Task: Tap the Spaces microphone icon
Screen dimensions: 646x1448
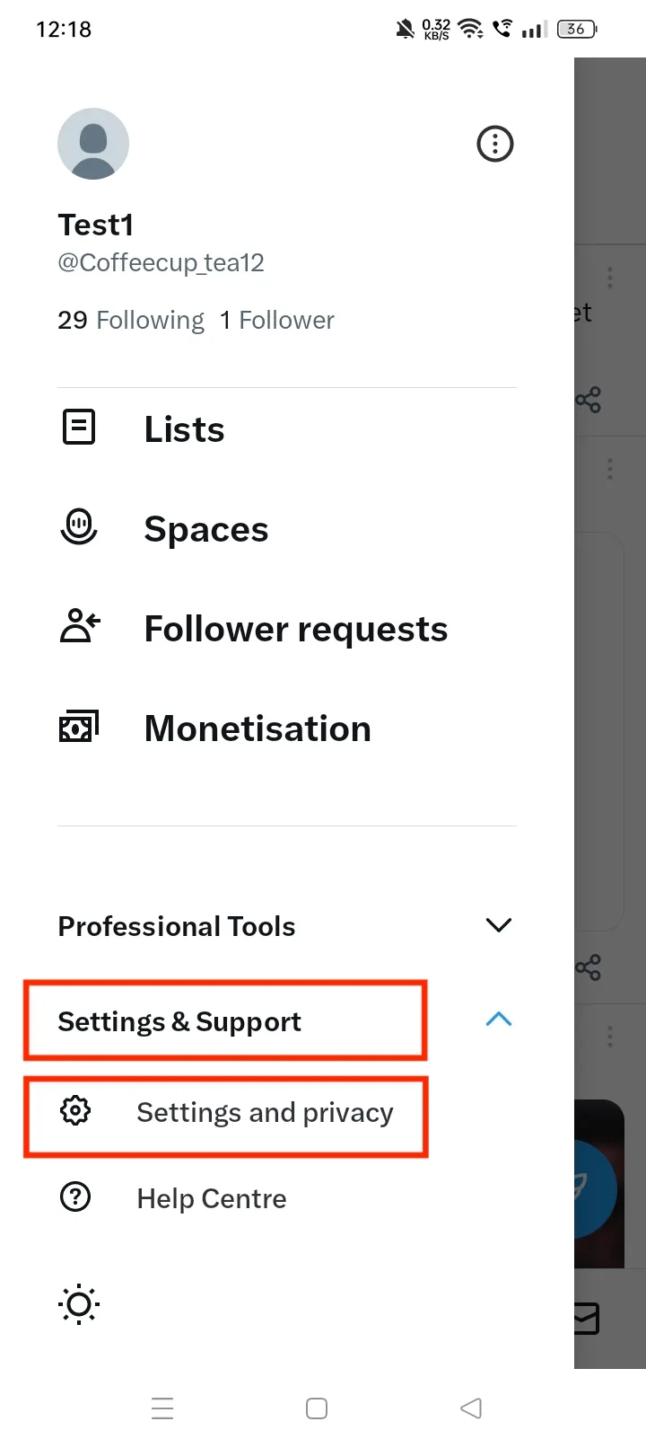Action: pyautogui.click(x=79, y=526)
